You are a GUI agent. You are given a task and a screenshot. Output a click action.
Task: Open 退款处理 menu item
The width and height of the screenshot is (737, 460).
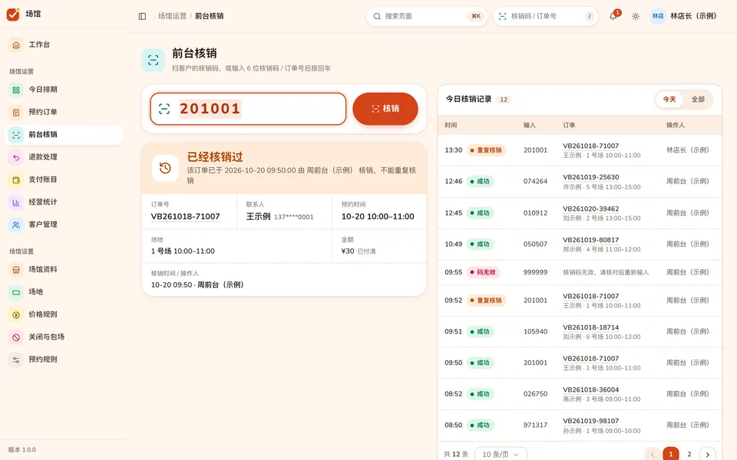[64, 157]
